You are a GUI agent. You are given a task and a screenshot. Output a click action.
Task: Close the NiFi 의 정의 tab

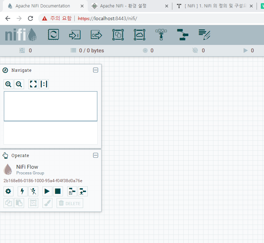(251, 6)
